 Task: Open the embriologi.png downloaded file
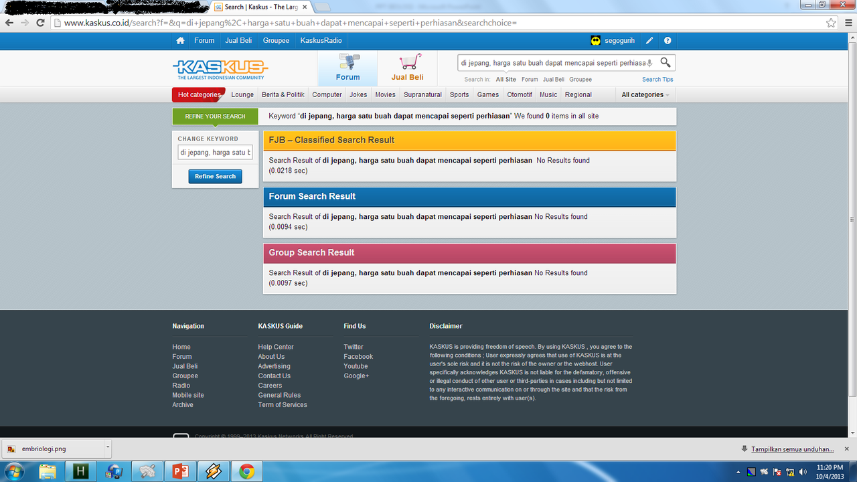coord(52,449)
